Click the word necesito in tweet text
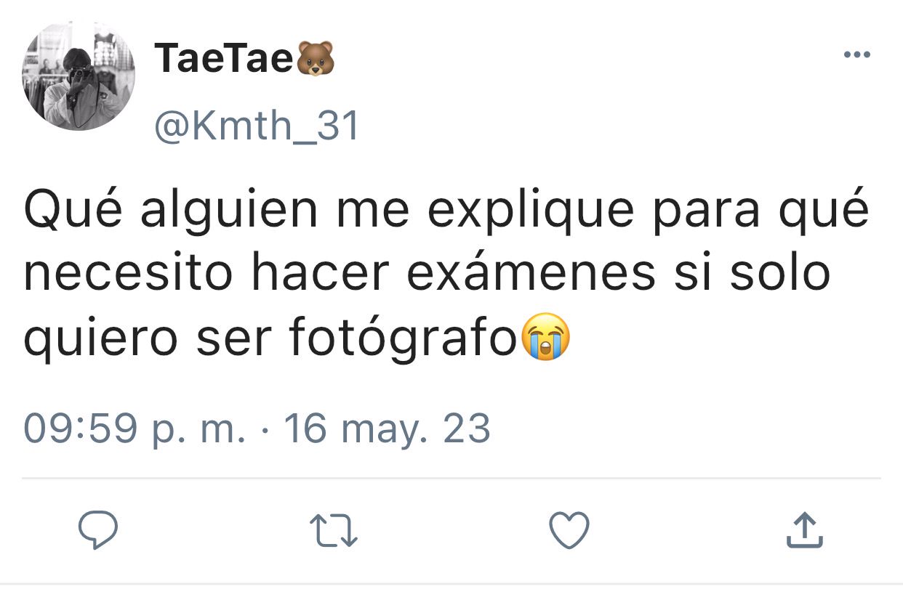 pyautogui.click(x=128, y=273)
